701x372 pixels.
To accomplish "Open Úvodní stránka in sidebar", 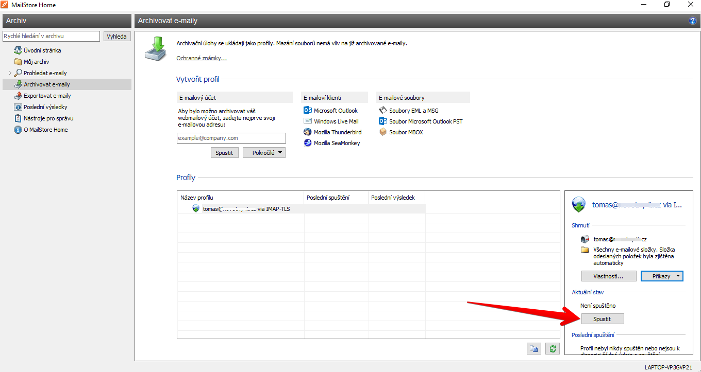I will [42, 50].
